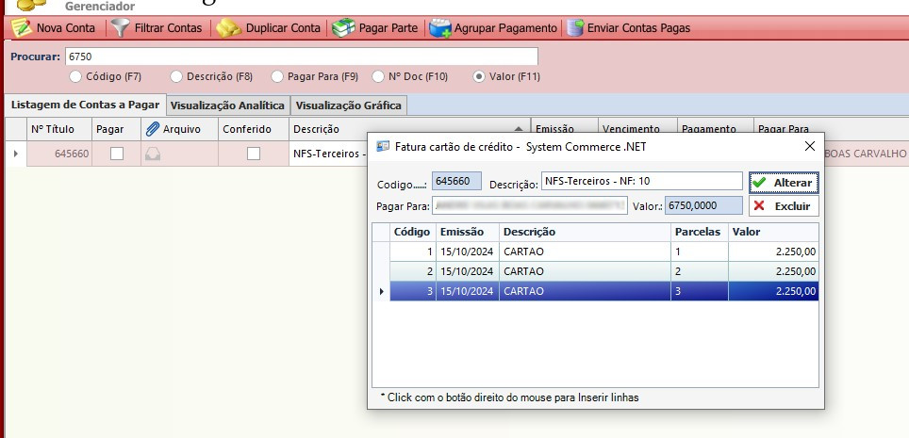909x438 pixels.
Task: Click the Agrupar Pagamento icon
Action: pos(440,28)
